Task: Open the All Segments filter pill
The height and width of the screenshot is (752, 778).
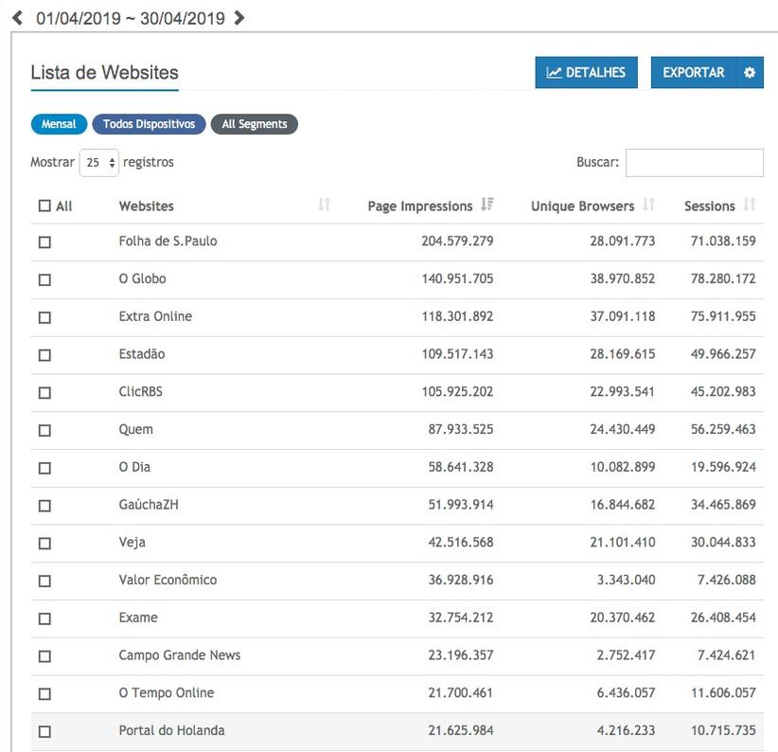Action: point(254,124)
